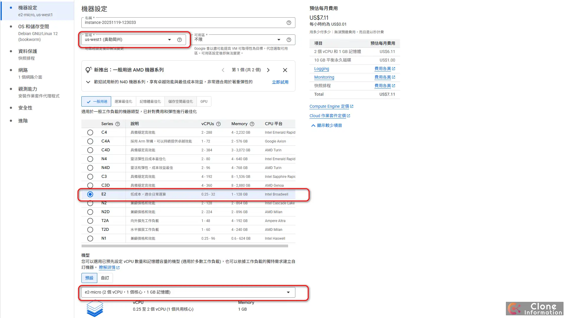Expand the N4D announcement details chevron

(x=88, y=82)
